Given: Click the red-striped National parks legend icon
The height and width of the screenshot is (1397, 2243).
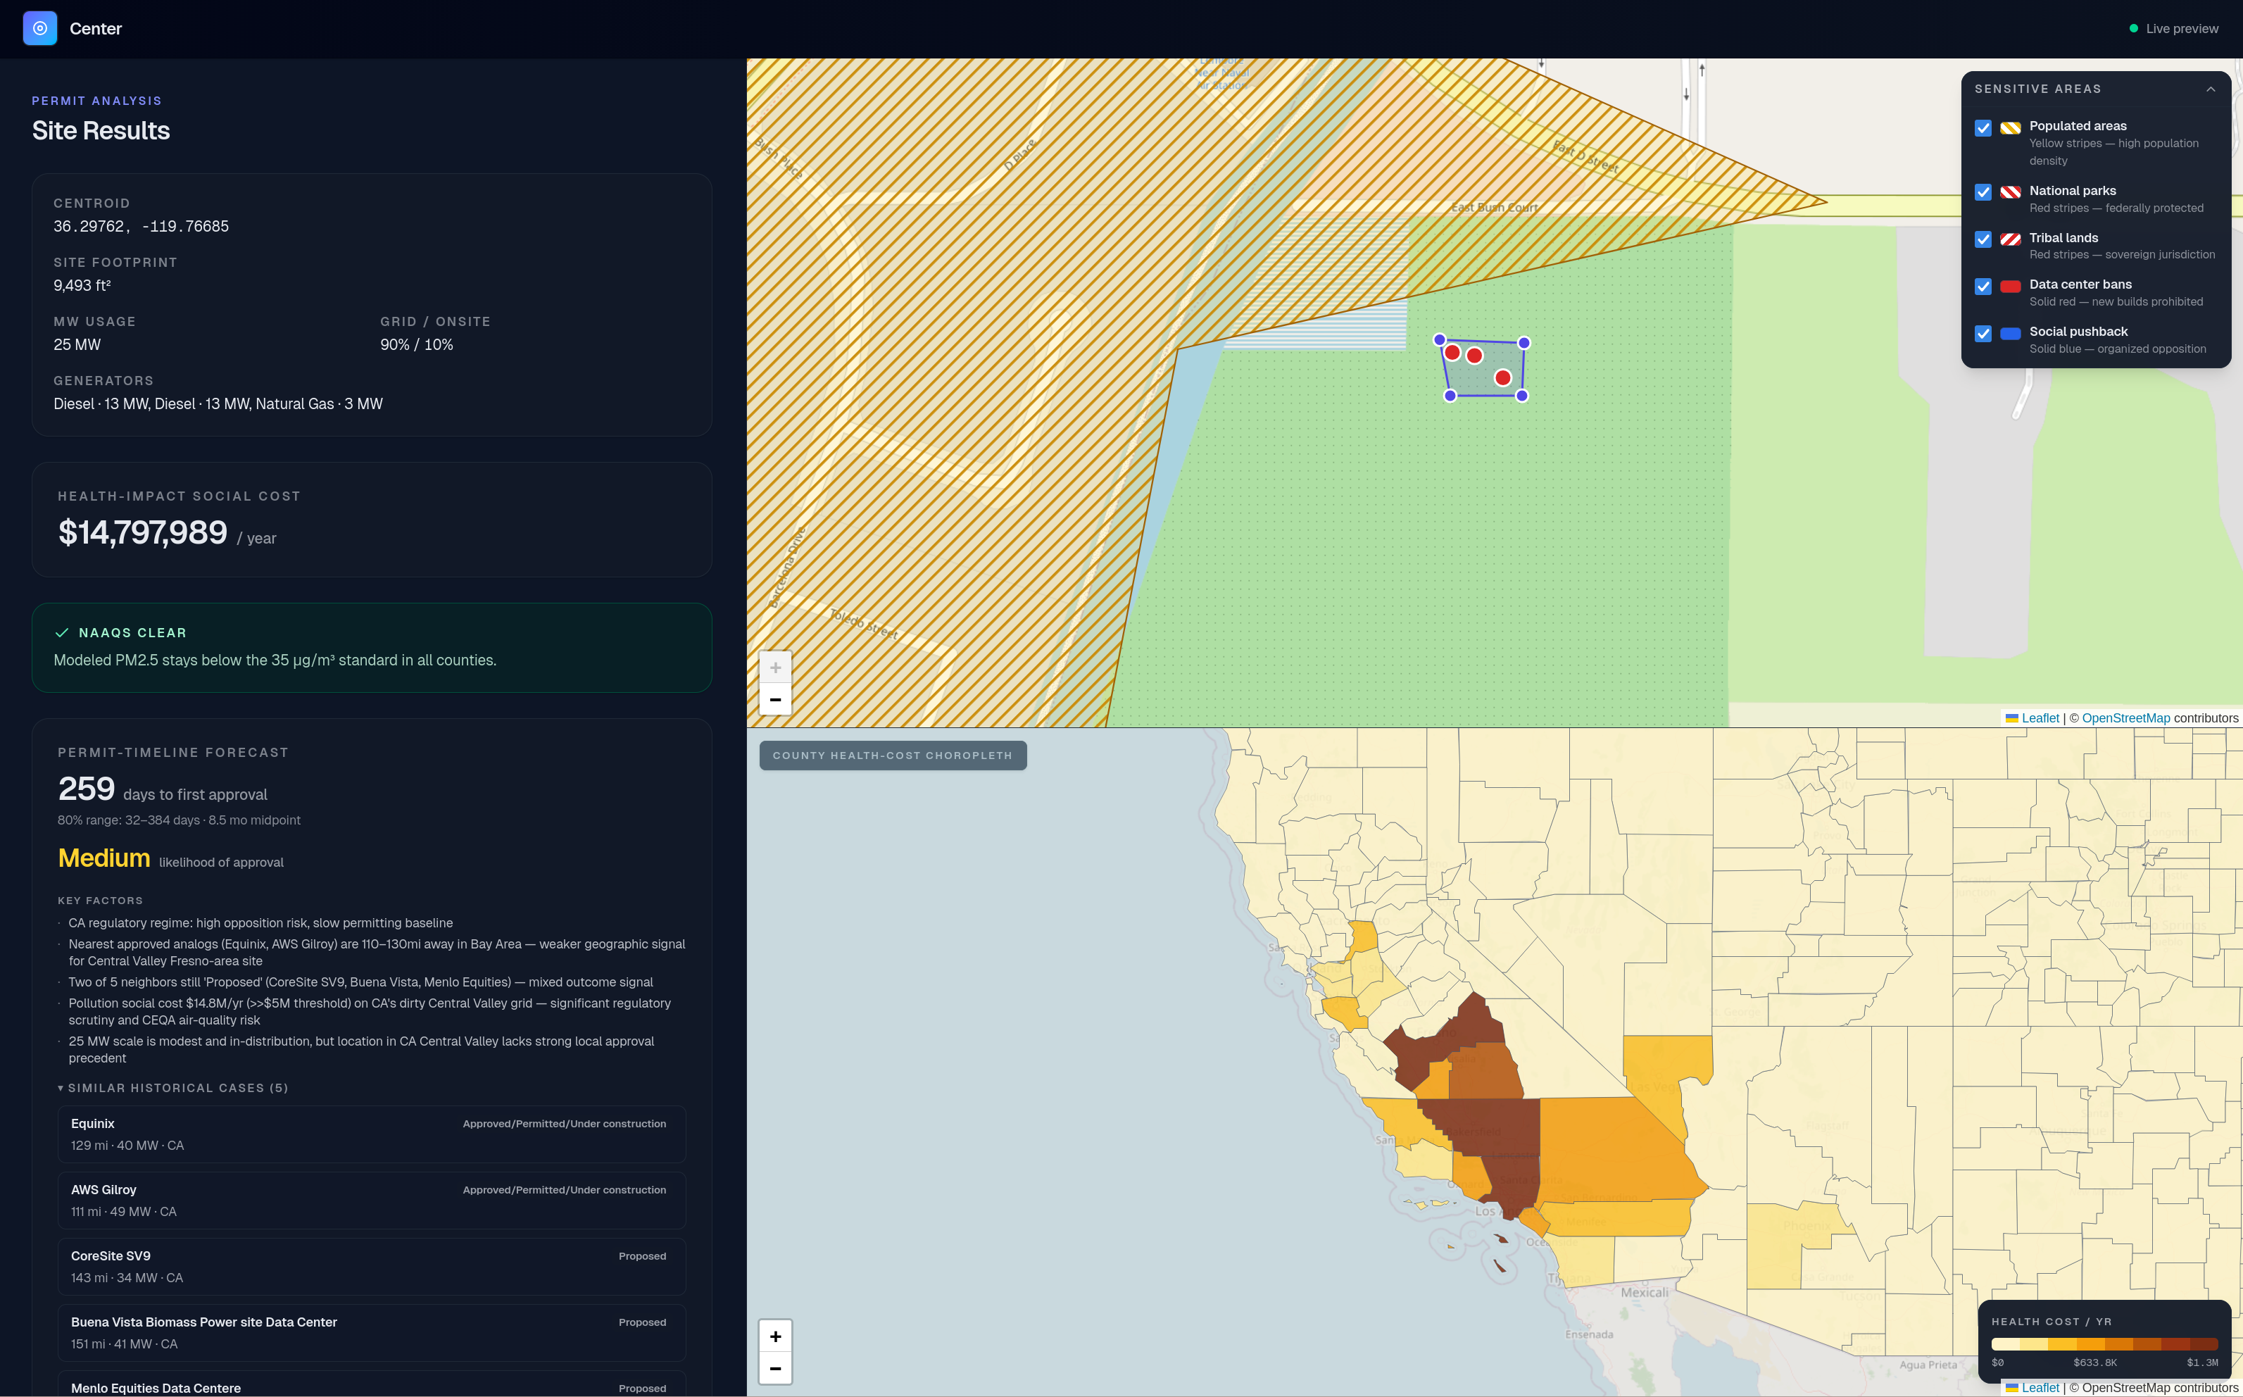Looking at the screenshot, I should tap(2010, 192).
